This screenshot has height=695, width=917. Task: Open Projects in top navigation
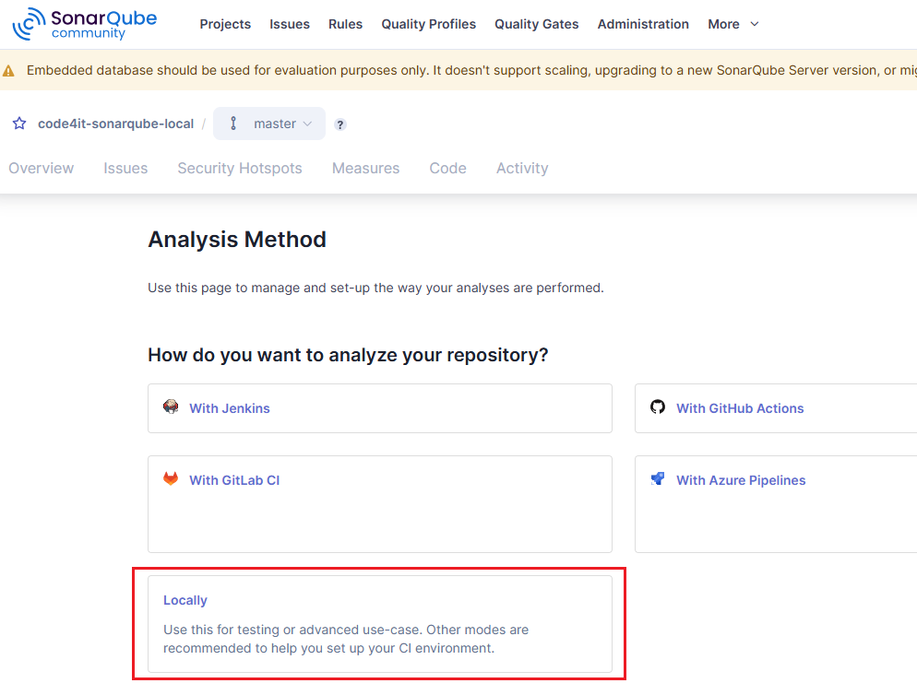[x=225, y=24]
